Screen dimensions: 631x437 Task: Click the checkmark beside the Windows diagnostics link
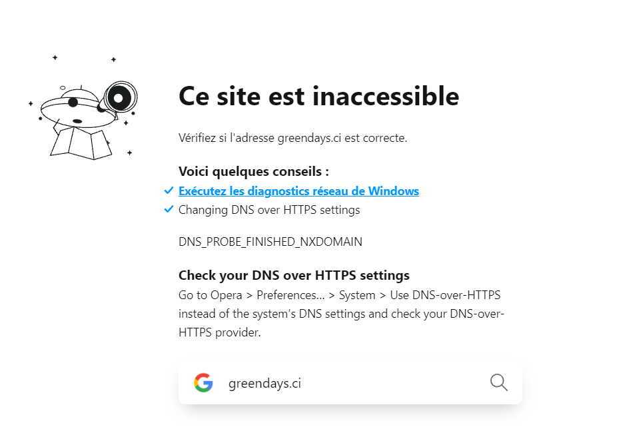pos(169,191)
